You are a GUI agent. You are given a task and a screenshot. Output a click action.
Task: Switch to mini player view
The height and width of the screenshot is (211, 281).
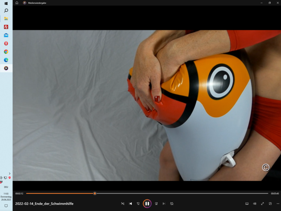(x=270, y=204)
